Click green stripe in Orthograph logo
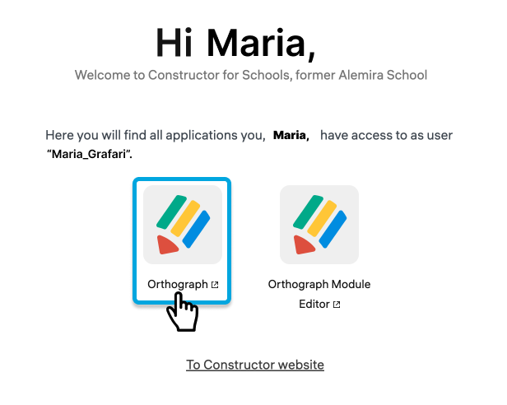Screen dimensions: 507x405 (x=172, y=212)
